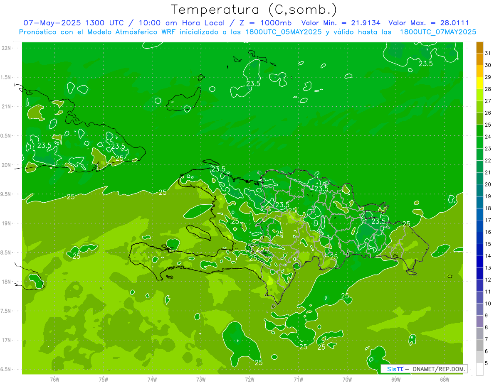
Task: Click the 69W longitude axis label
Action: (396, 380)
